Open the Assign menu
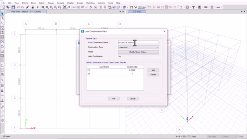The image size is (247, 139). click(51, 3)
